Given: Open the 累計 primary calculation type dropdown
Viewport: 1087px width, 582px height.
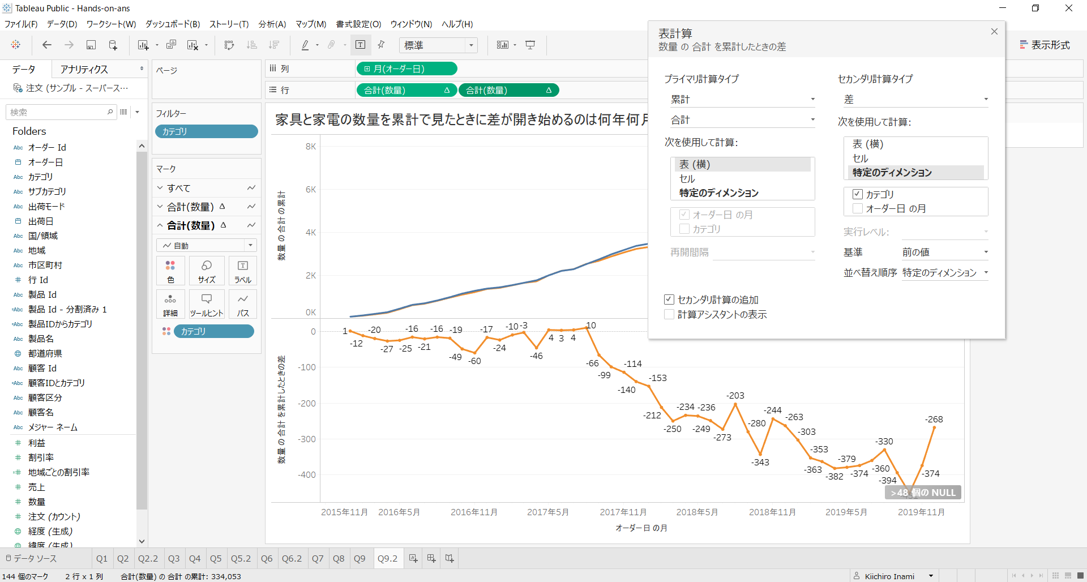Looking at the screenshot, I should [742, 99].
